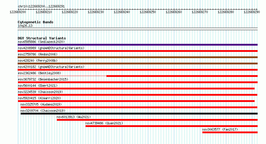The image size is (266, 144).
Task: Select the red bar under nsv6013913
Action: pos(157,120)
